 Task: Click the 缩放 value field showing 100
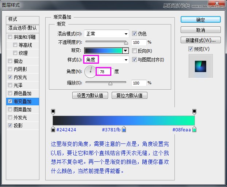pyautogui.click(x=139, y=83)
